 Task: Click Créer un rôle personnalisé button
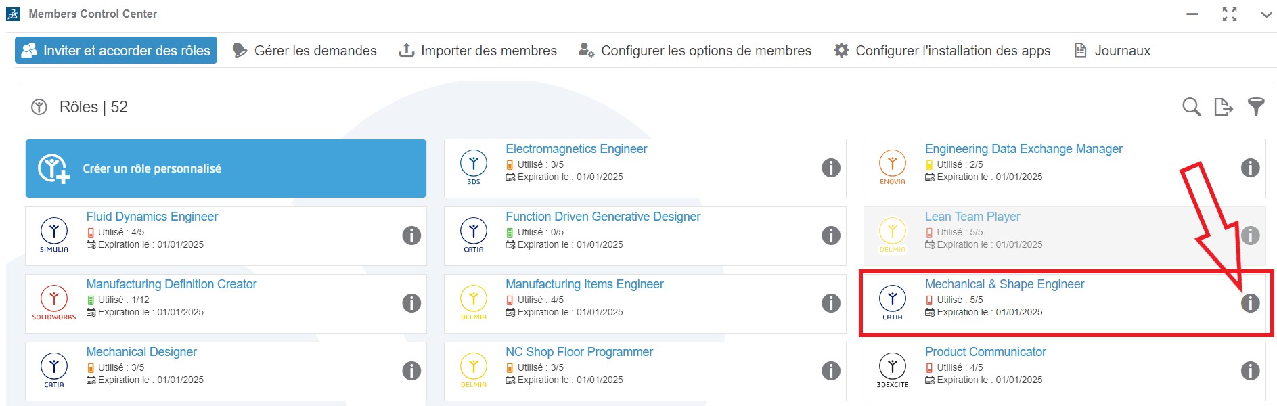click(x=225, y=168)
